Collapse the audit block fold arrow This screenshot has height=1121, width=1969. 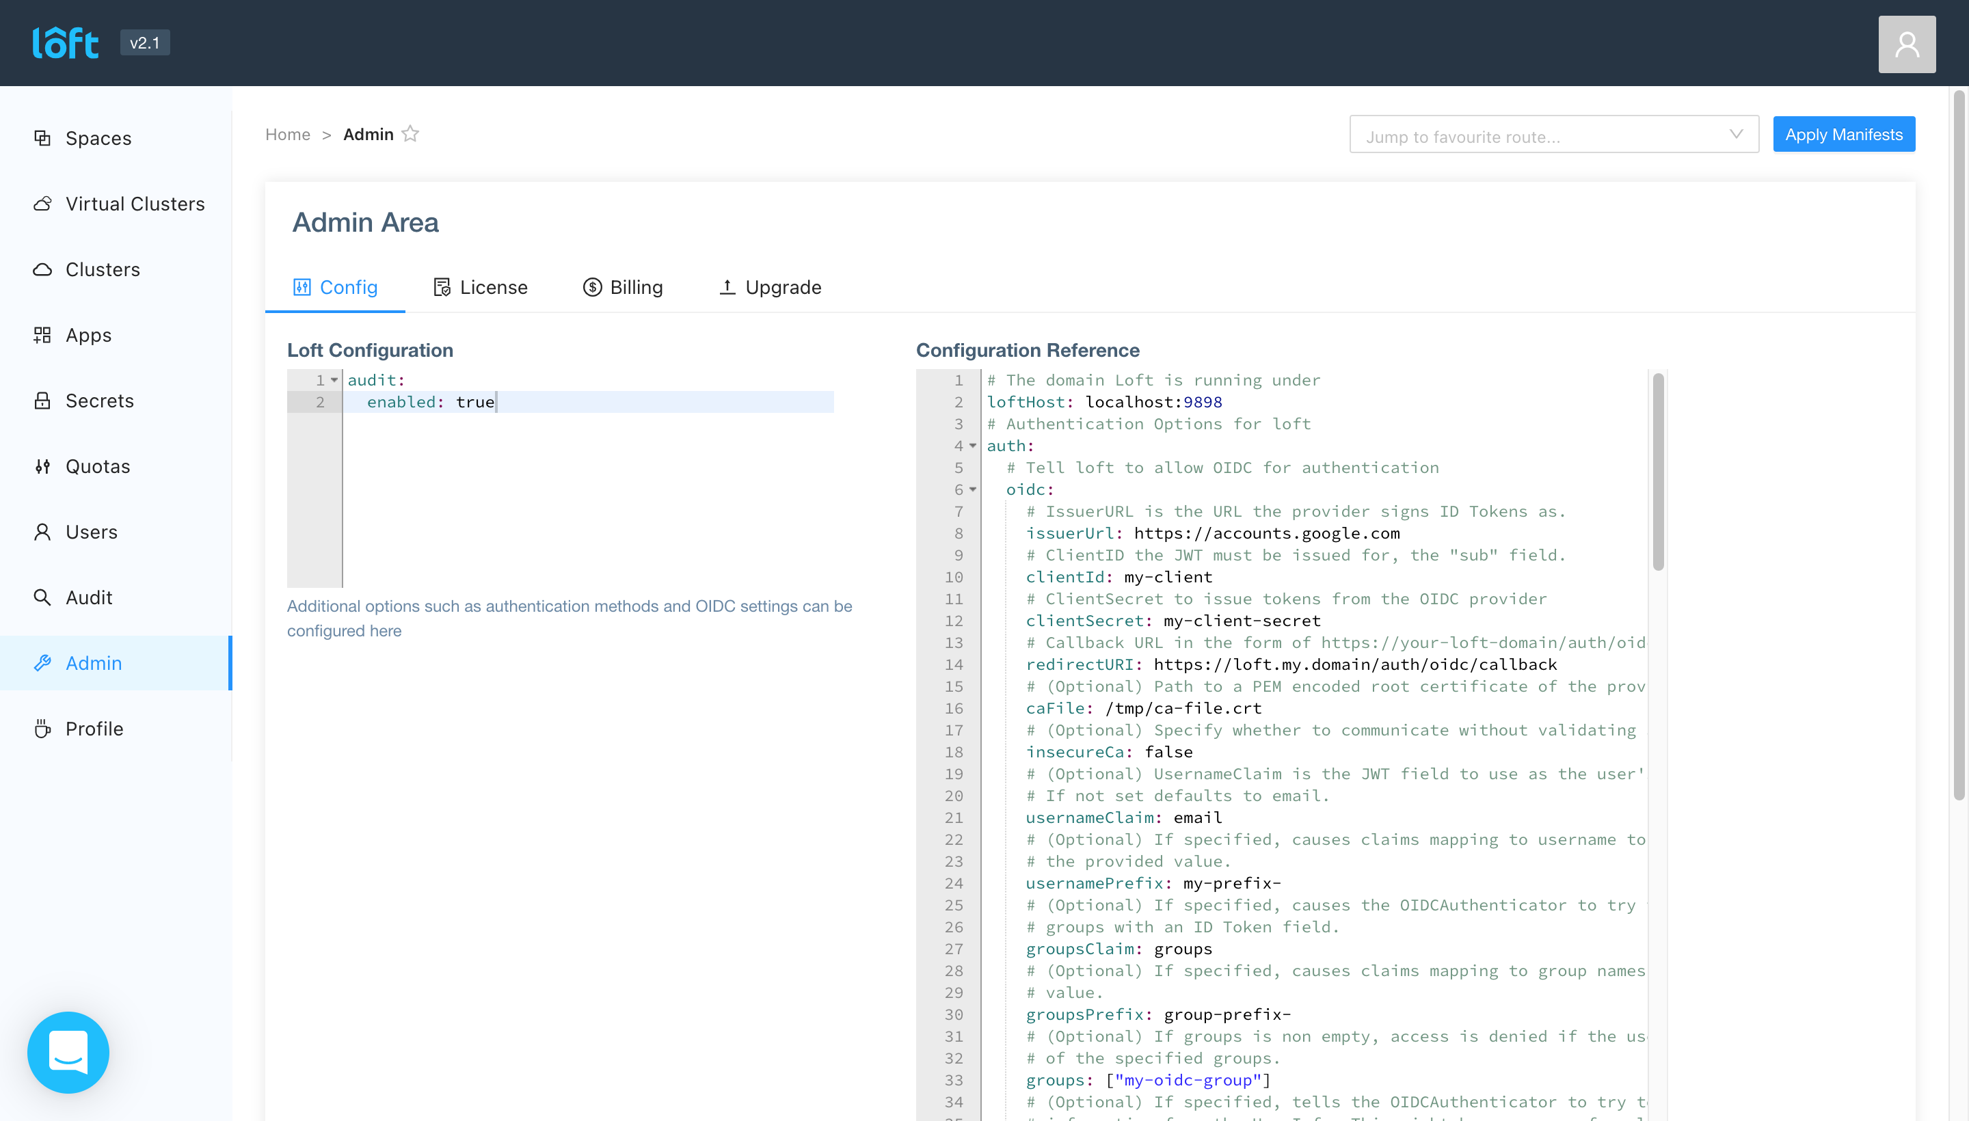(x=334, y=380)
